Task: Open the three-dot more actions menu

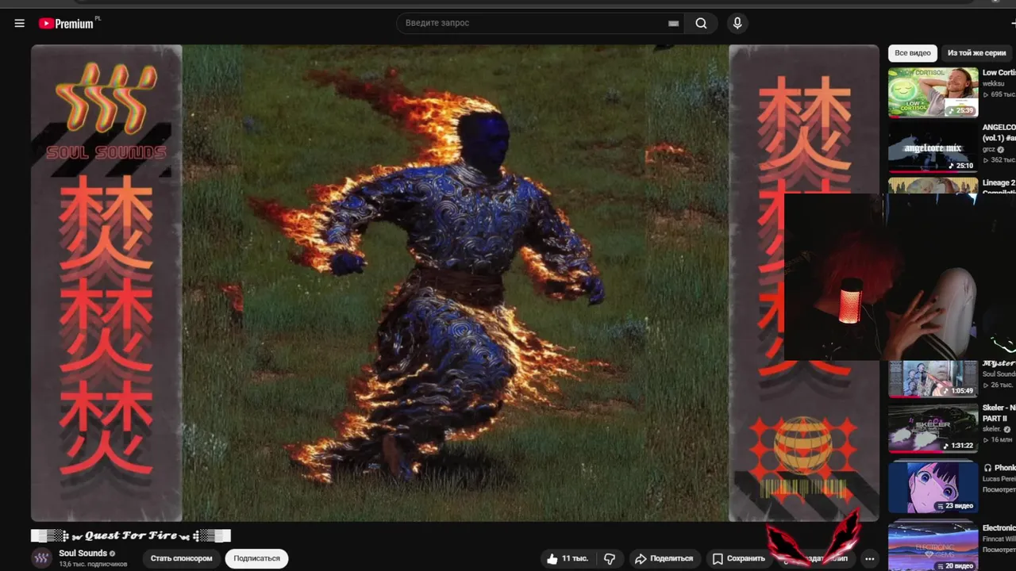Action: point(870,558)
